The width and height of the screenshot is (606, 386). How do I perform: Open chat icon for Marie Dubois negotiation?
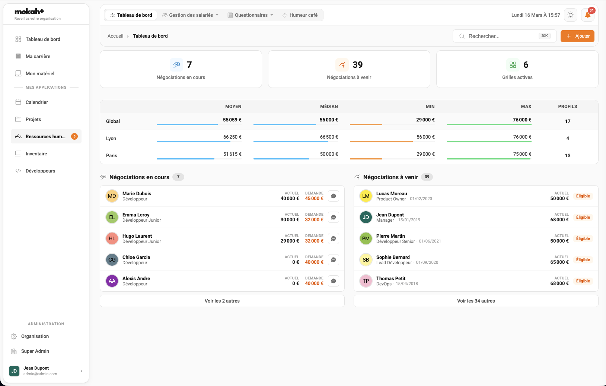pos(334,196)
